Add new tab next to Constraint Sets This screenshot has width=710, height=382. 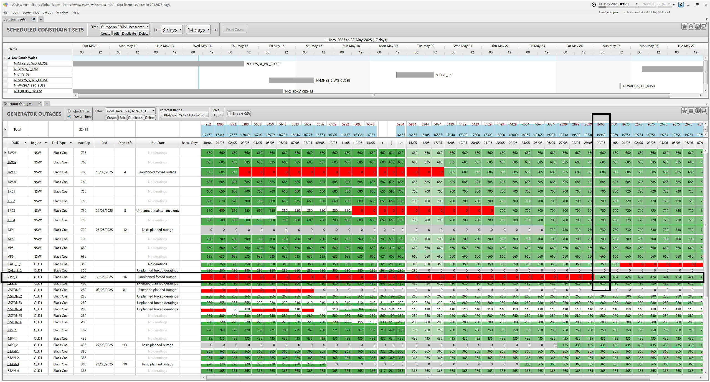click(41, 19)
